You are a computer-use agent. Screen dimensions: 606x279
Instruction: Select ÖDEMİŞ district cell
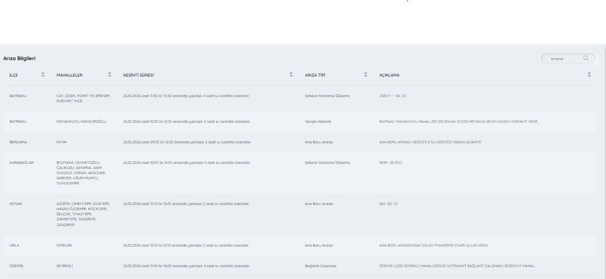16,266
